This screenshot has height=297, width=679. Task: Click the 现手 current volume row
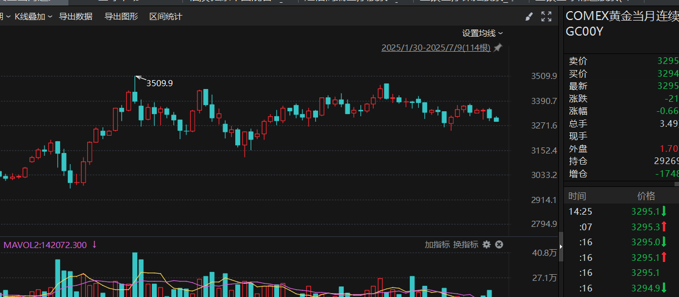(x=623, y=136)
